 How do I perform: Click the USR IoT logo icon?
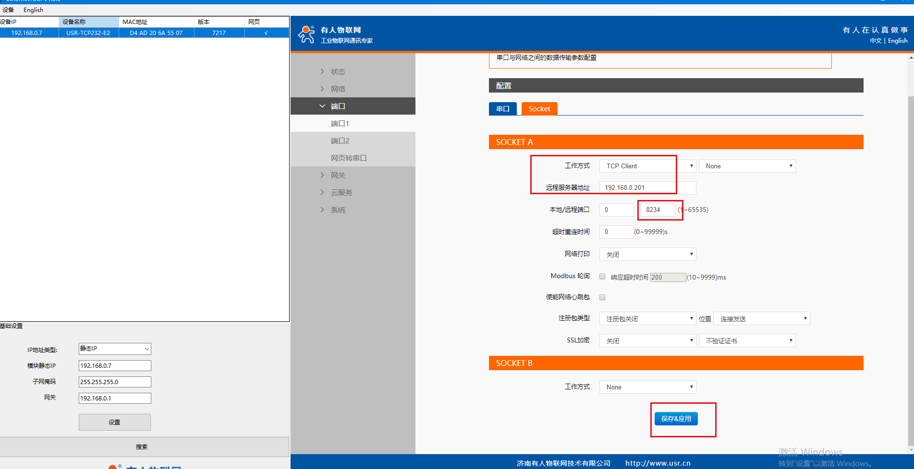306,35
